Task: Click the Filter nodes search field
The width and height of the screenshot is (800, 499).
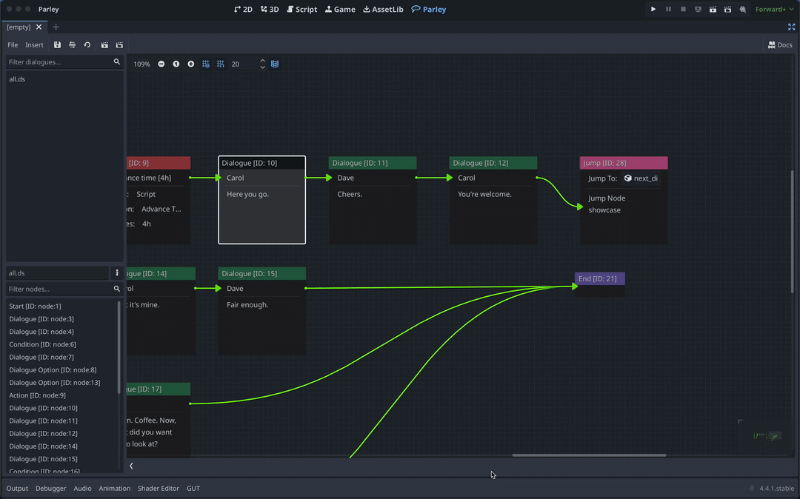Action: point(58,289)
